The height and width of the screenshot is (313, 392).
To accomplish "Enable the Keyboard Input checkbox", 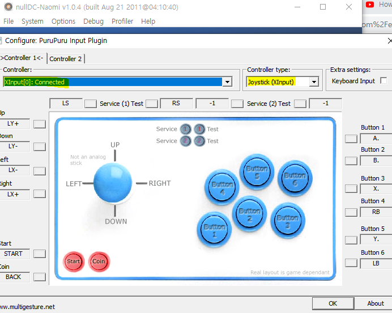I will pos(384,81).
